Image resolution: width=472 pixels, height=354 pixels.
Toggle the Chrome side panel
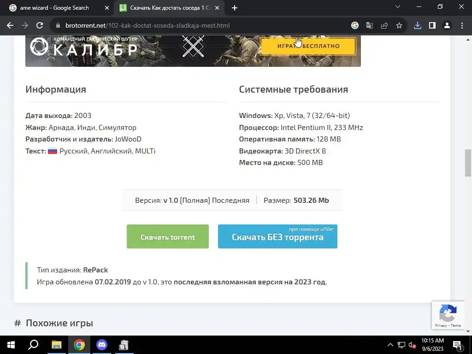point(432,26)
